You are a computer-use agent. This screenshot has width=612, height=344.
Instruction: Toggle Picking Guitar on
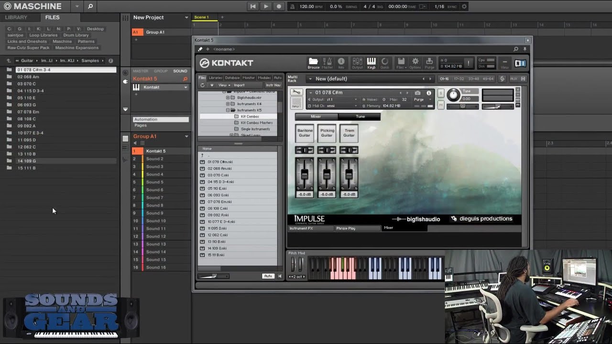(327, 133)
